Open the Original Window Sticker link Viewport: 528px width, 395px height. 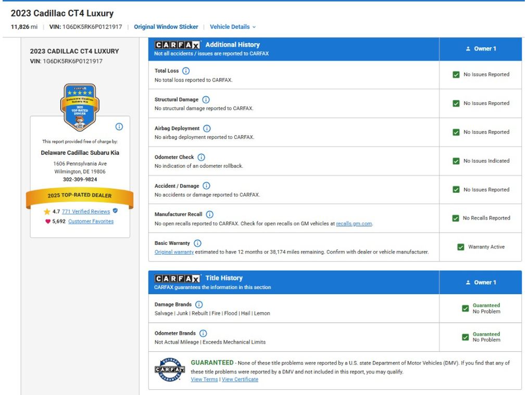tap(166, 27)
